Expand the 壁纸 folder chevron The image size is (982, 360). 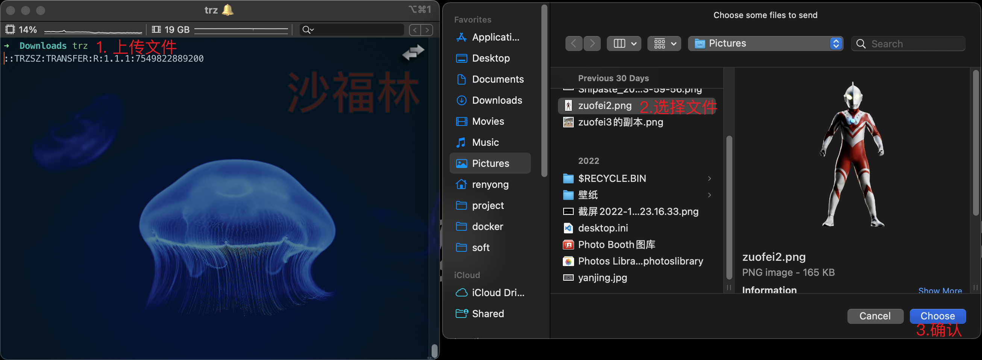(x=709, y=195)
